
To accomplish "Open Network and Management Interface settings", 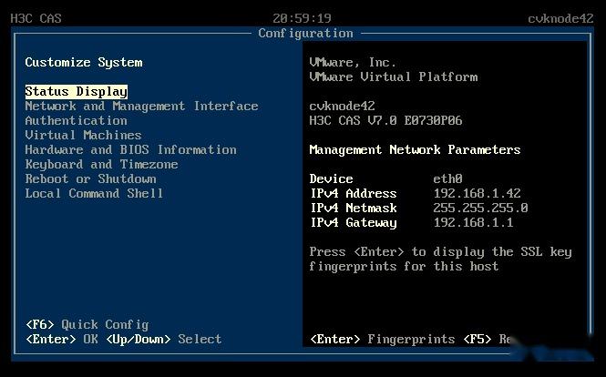I will [141, 106].
